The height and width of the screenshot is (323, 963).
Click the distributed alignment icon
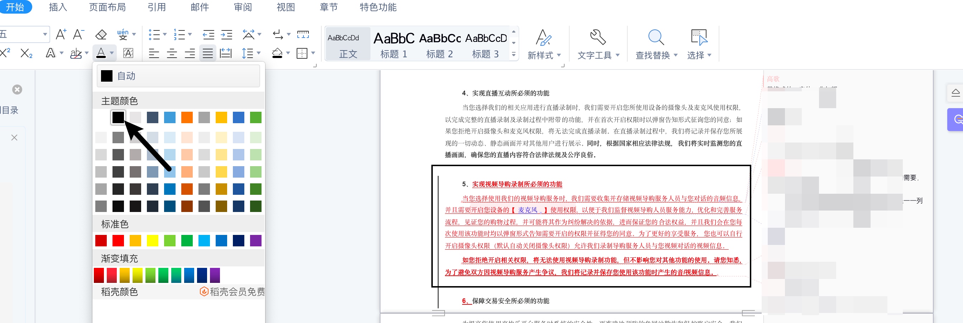coord(225,53)
